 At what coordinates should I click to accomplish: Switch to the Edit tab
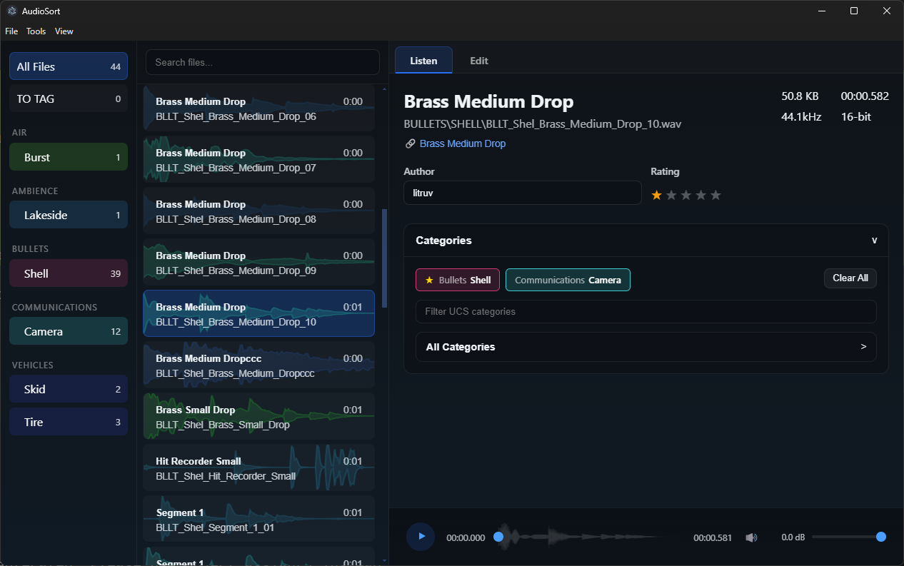(x=478, y=61)
